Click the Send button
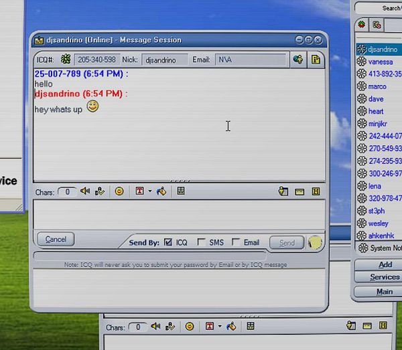 coord(287,243)
